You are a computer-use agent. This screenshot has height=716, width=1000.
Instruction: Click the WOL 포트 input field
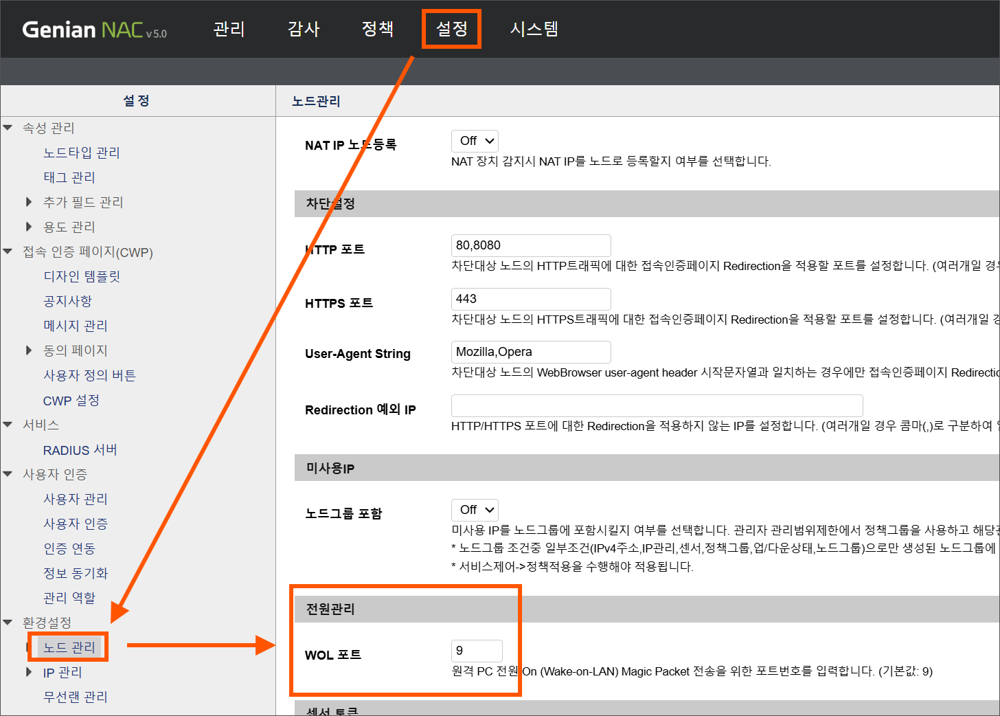tap(477, 651)
